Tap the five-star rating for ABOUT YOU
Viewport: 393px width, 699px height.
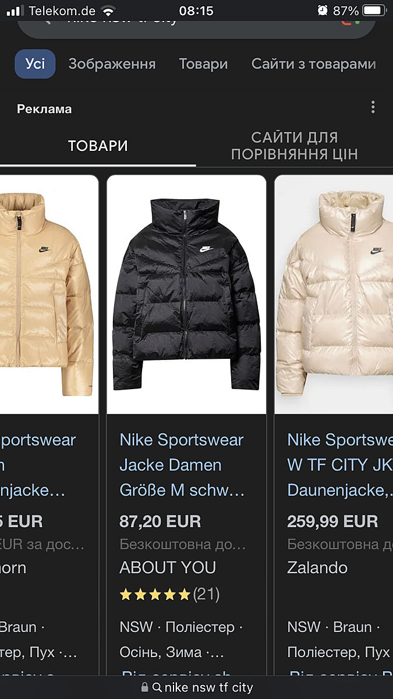click(155, 594)
